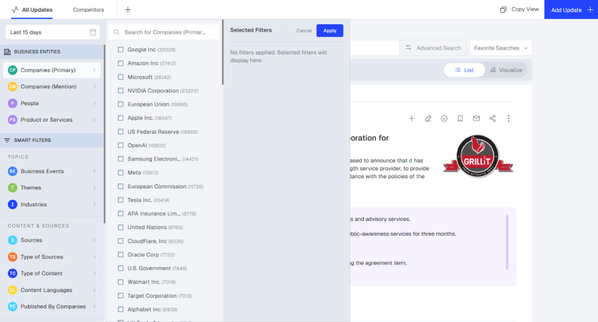This screenshot has width=598, height=322.
Task: Click the bookmark icon on article
Action: click(460, 119)
